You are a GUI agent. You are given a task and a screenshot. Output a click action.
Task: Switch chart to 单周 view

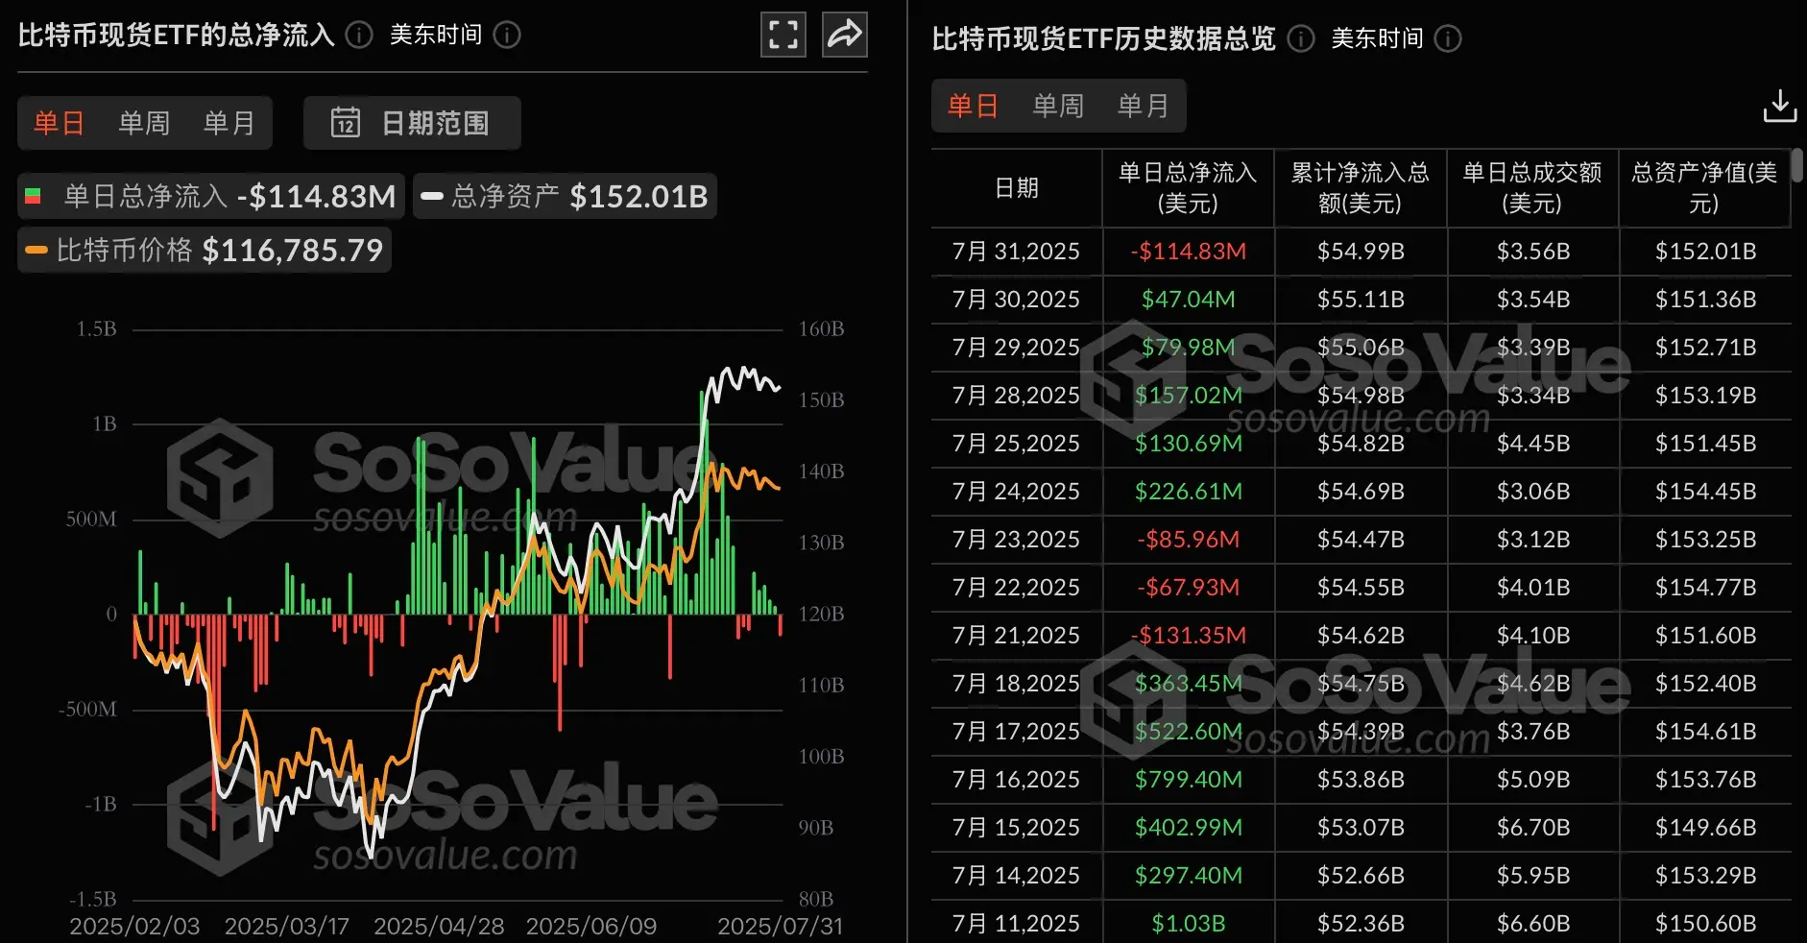pyautogui.click(x=144, y=123)
